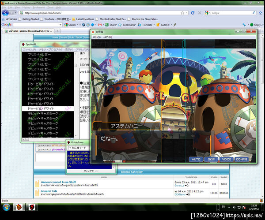The height and width of the screenshot is (220, 265).
Task: Go back with Firefox back arrow
Action: pos(5,13)
